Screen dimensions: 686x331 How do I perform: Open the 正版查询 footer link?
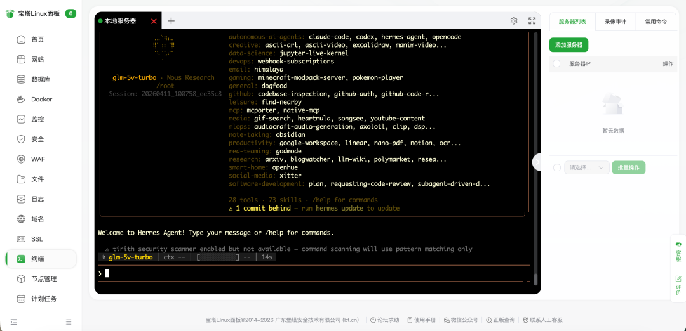pos(500,320)
